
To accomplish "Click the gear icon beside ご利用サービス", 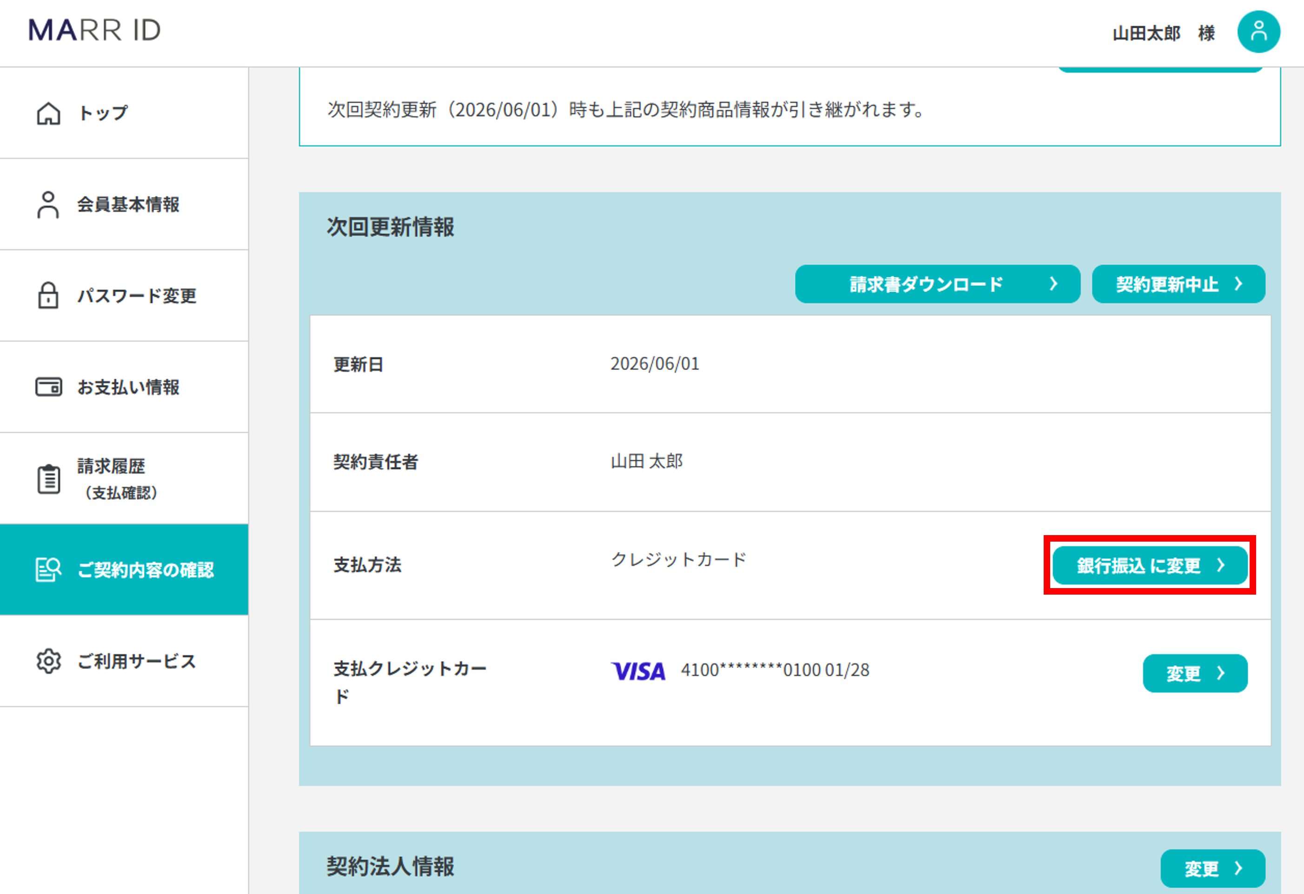I will click(49, 661).
